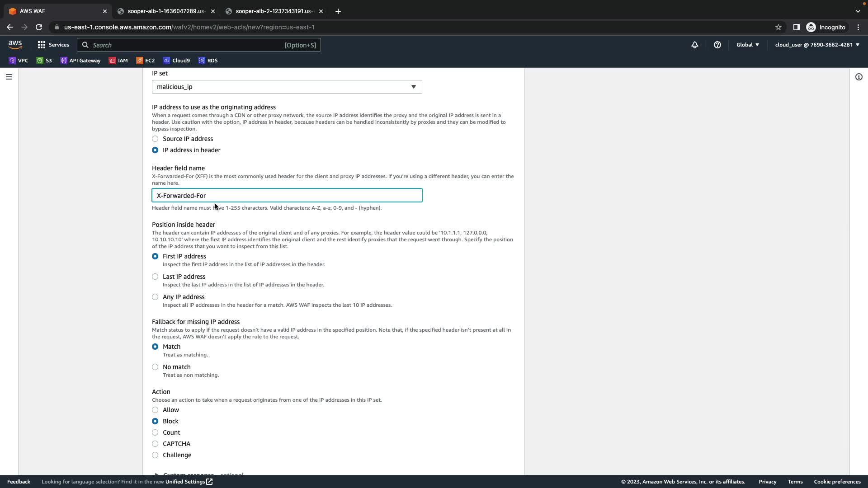This screenshot has width=868, height=488.
Task: Open the AWS notifications bell
Action: pos(694,45)
